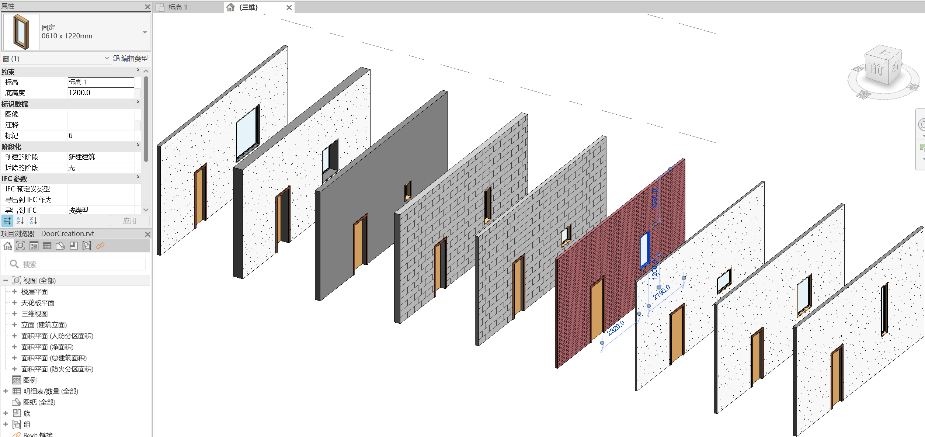Expand the 族 families node

(6, 413)
